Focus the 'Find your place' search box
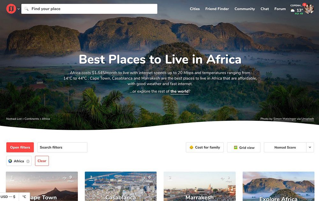The height and width of the screenshot is (201, 319). 89,9
